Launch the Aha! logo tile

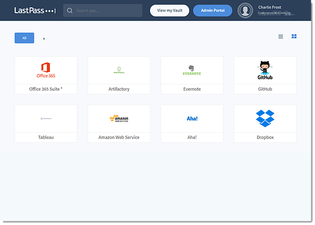[x=192, y=119]
